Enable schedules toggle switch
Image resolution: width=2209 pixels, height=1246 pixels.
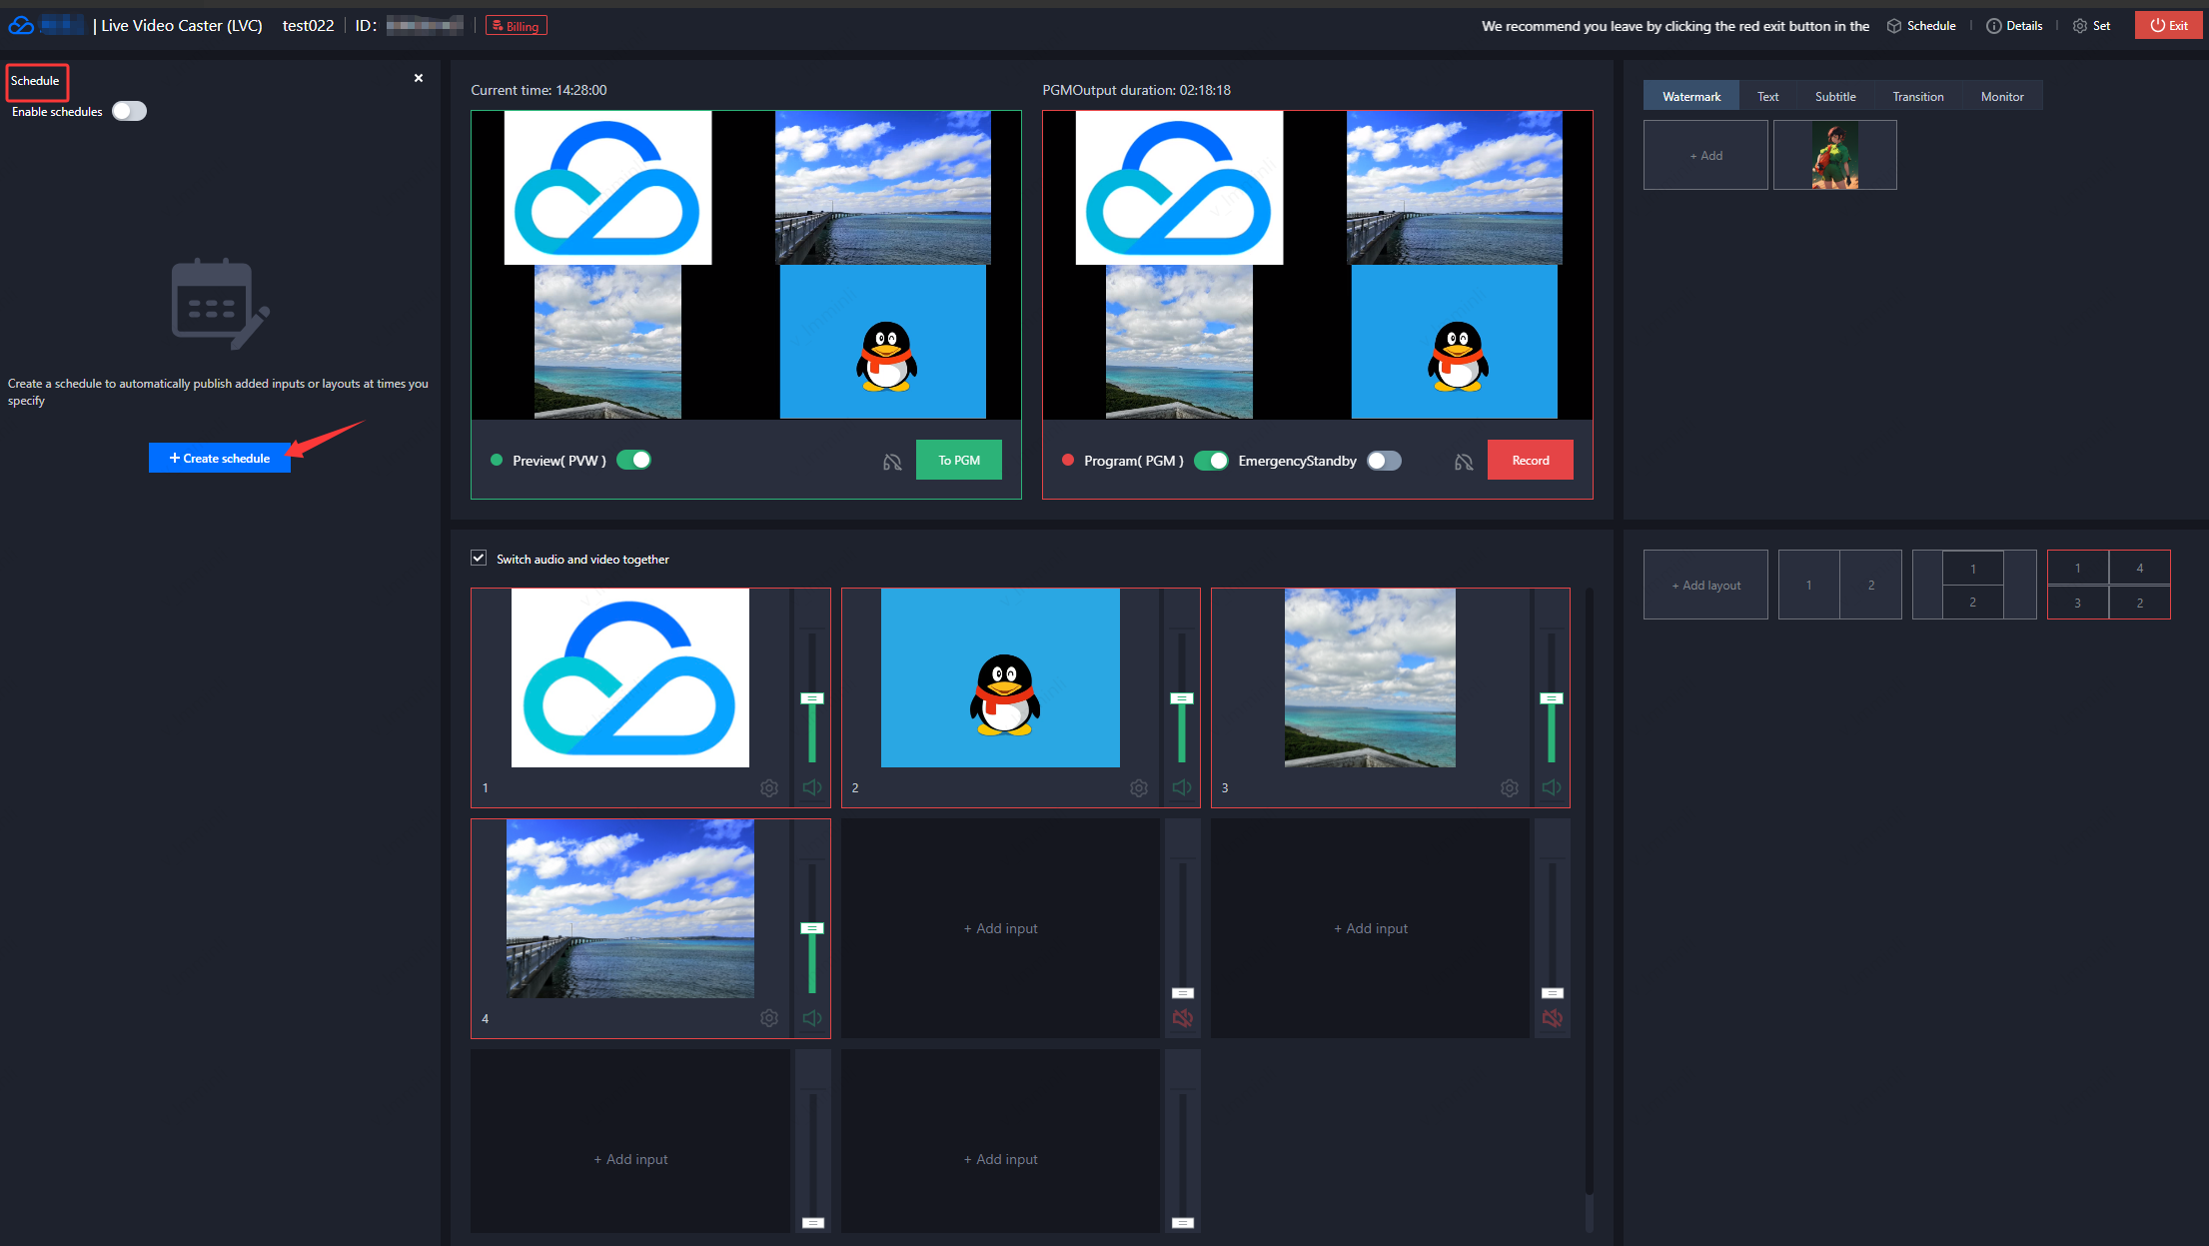click(x=129, y=111)
